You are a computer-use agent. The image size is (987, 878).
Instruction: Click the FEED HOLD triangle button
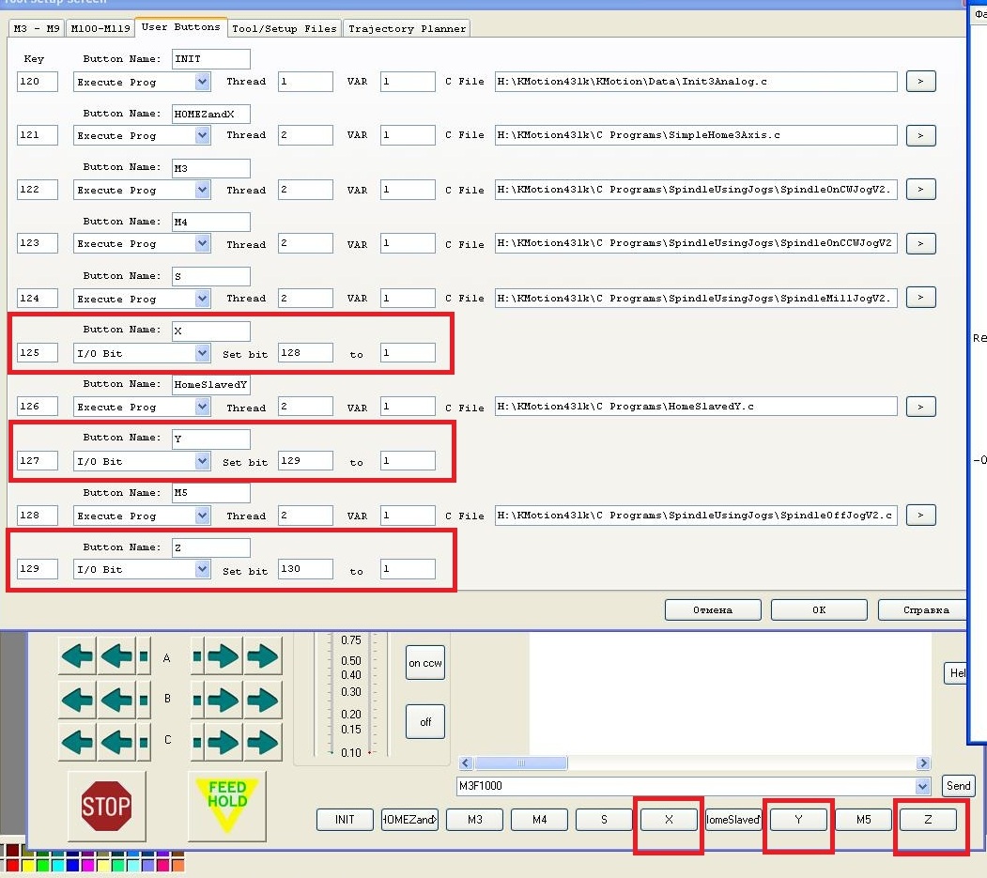pyautogui.click(x=226, y=807)
